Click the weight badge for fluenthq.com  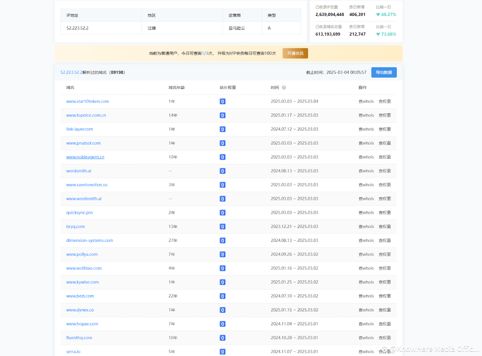(222, 338)
